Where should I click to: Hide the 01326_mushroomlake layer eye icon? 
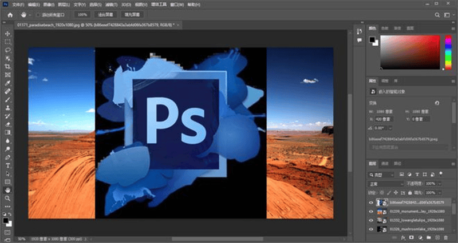coord(371,229)
